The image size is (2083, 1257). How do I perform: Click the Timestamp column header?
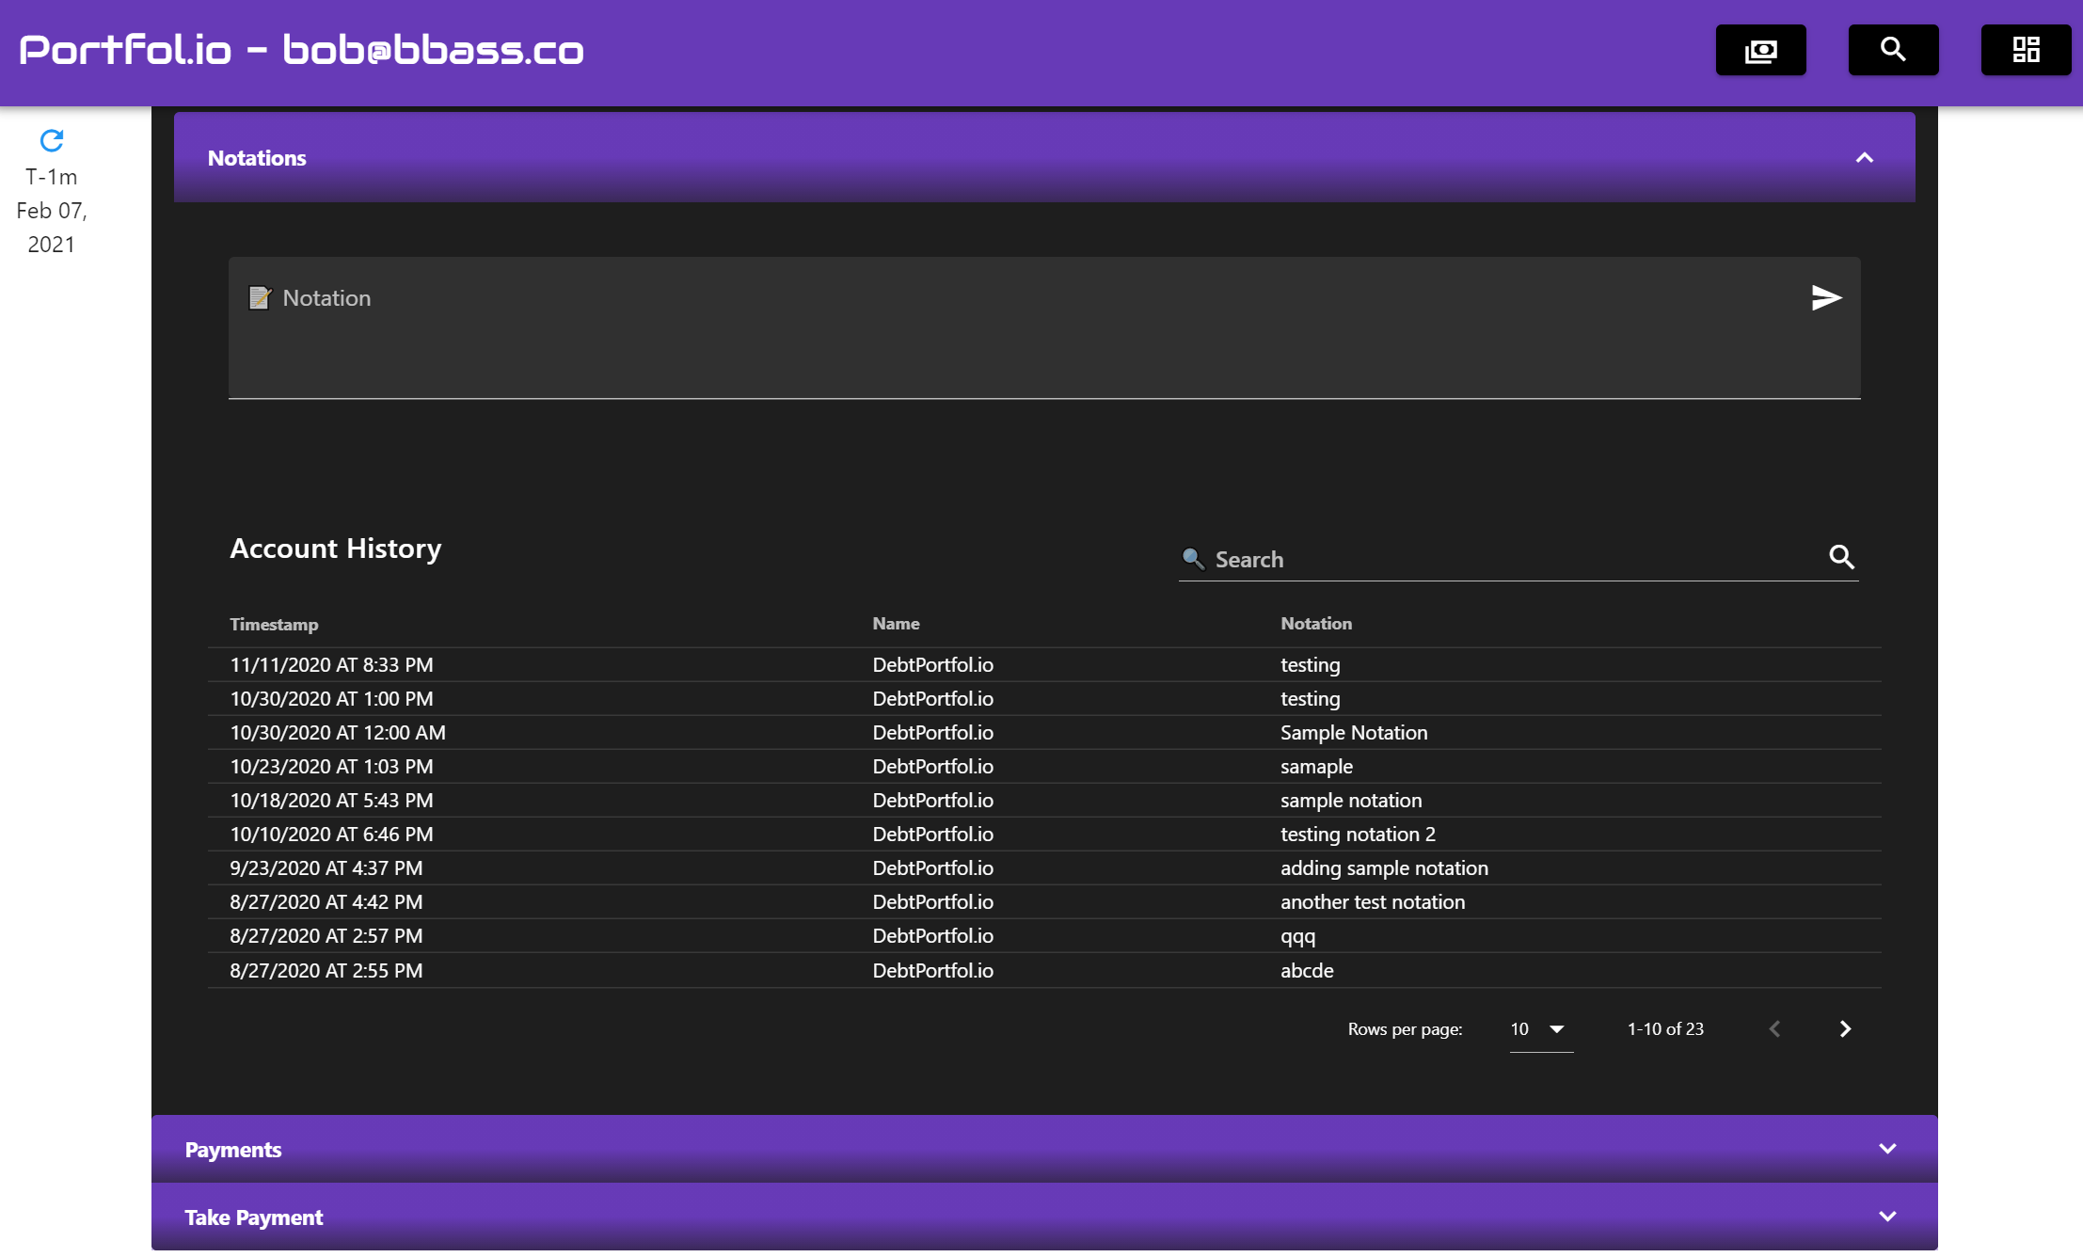[x=274, y=625]
